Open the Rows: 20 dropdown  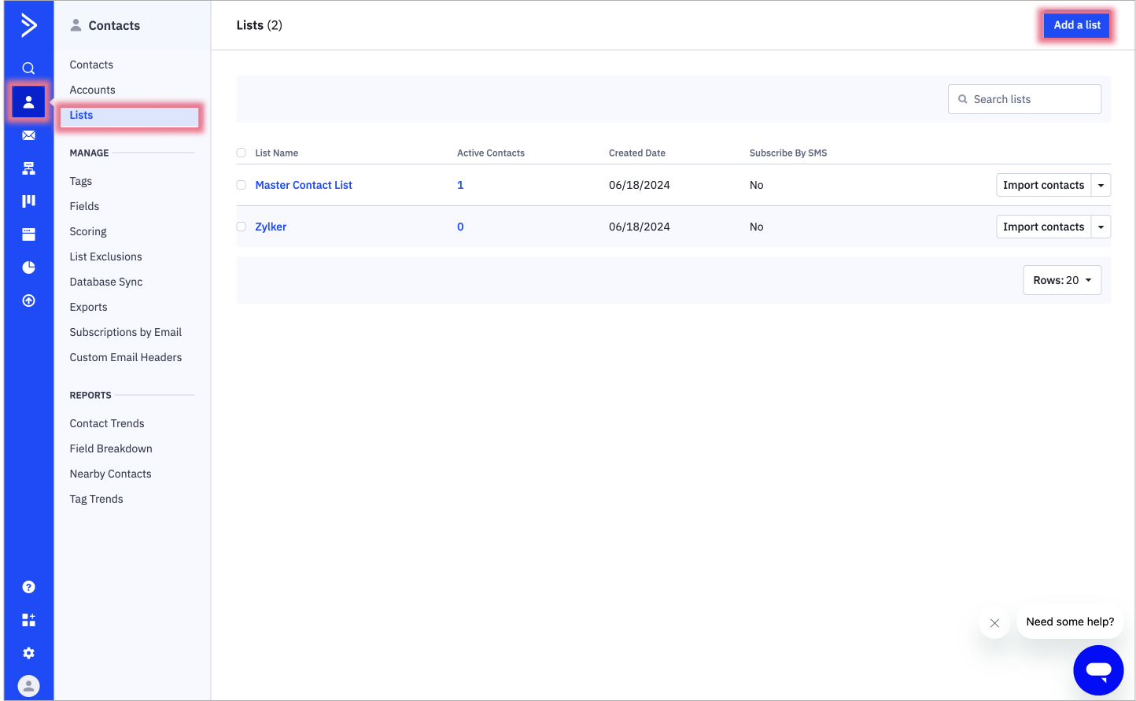[1062, 280]
